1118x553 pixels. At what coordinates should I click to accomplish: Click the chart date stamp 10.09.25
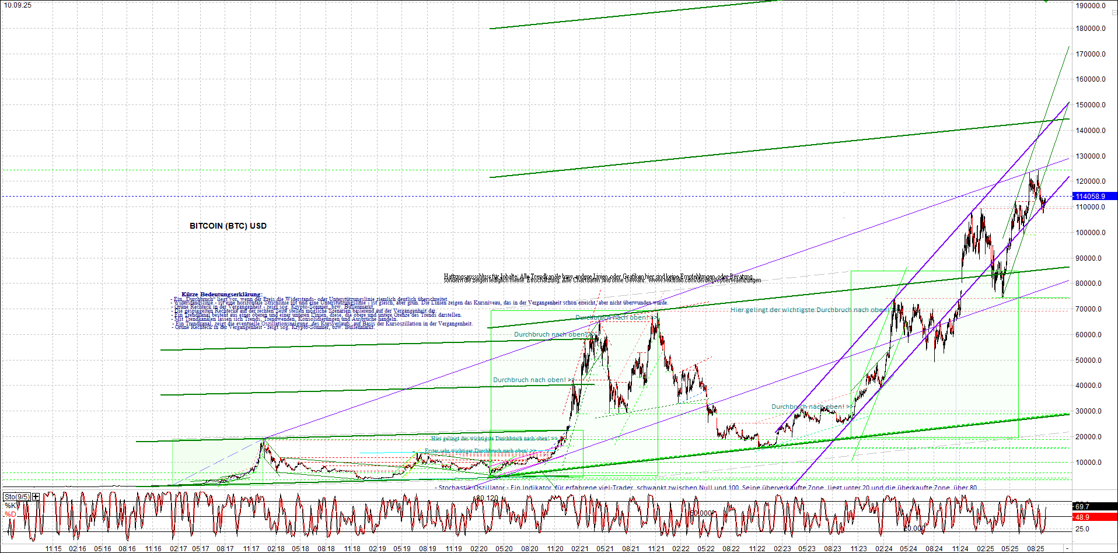18,5
